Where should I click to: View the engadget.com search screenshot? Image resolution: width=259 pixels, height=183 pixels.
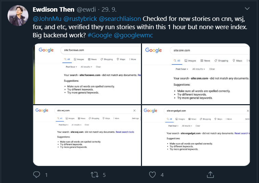point(196,135)
